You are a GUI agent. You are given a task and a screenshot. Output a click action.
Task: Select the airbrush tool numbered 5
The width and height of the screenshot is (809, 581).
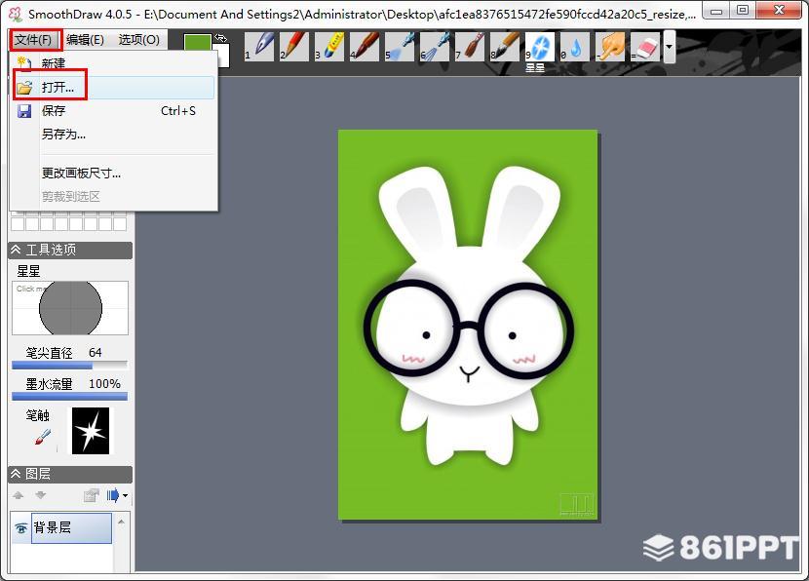(x=400, y=47)
